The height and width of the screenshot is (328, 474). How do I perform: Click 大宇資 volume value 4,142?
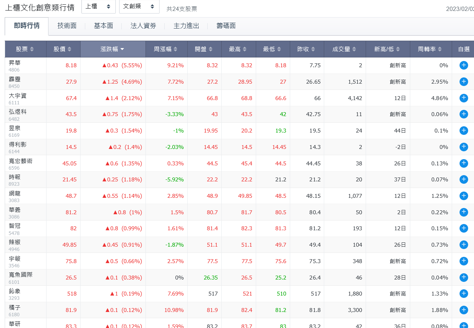coord(355,98)
